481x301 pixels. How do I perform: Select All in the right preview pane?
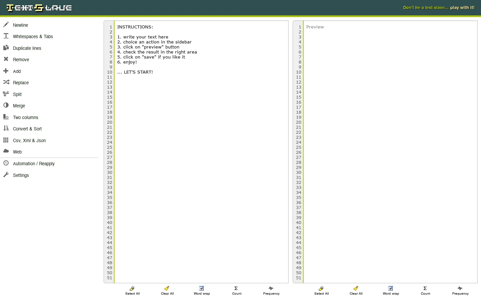coord(321,290)
